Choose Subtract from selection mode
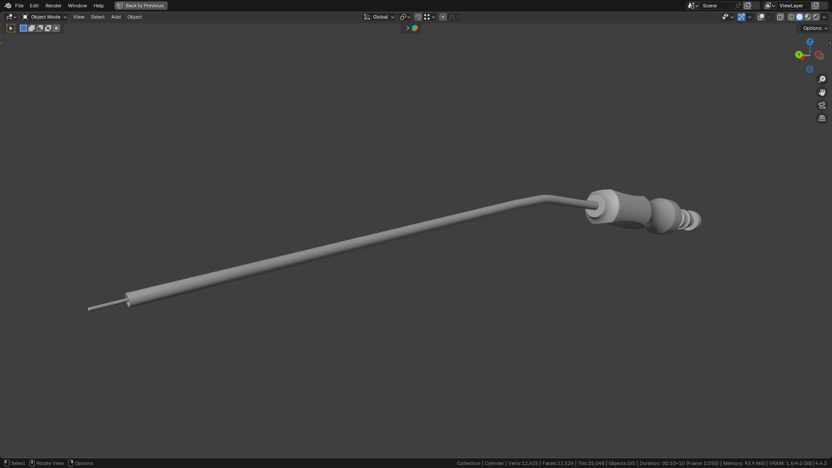Screen dimensions: 832x468 (40, 28)
